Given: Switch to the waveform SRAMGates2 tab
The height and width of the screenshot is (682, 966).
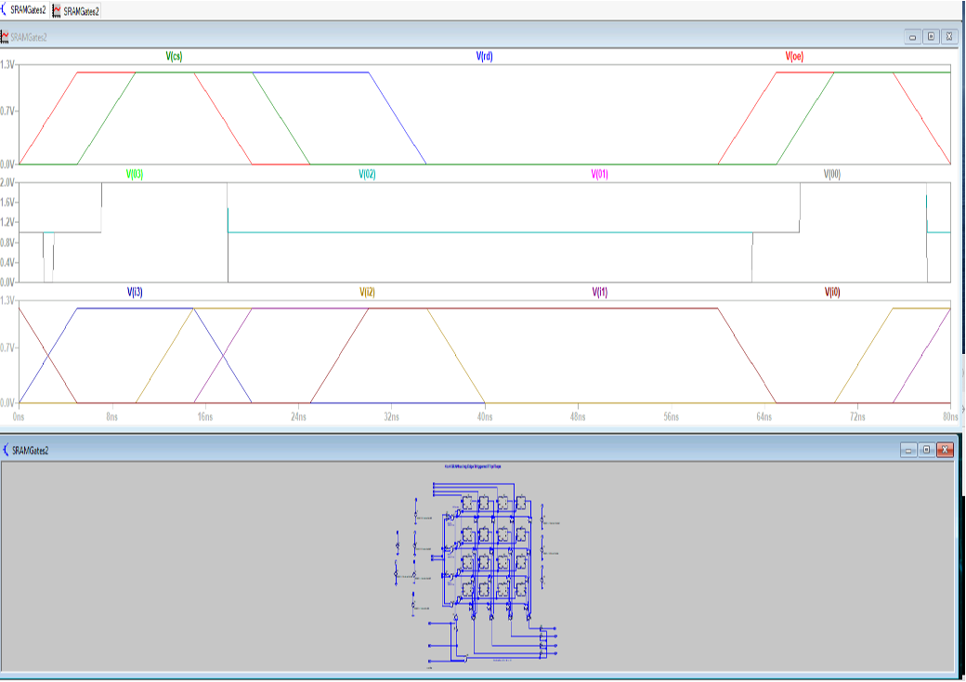Looking at the screenshot, I should tap(76, 10).
